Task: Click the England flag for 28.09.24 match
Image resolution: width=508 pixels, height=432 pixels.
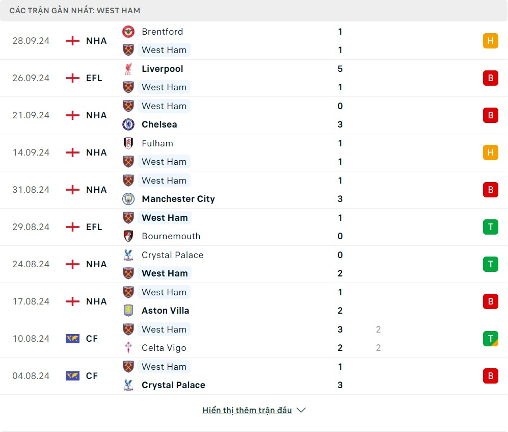Action: pos(73,41)
